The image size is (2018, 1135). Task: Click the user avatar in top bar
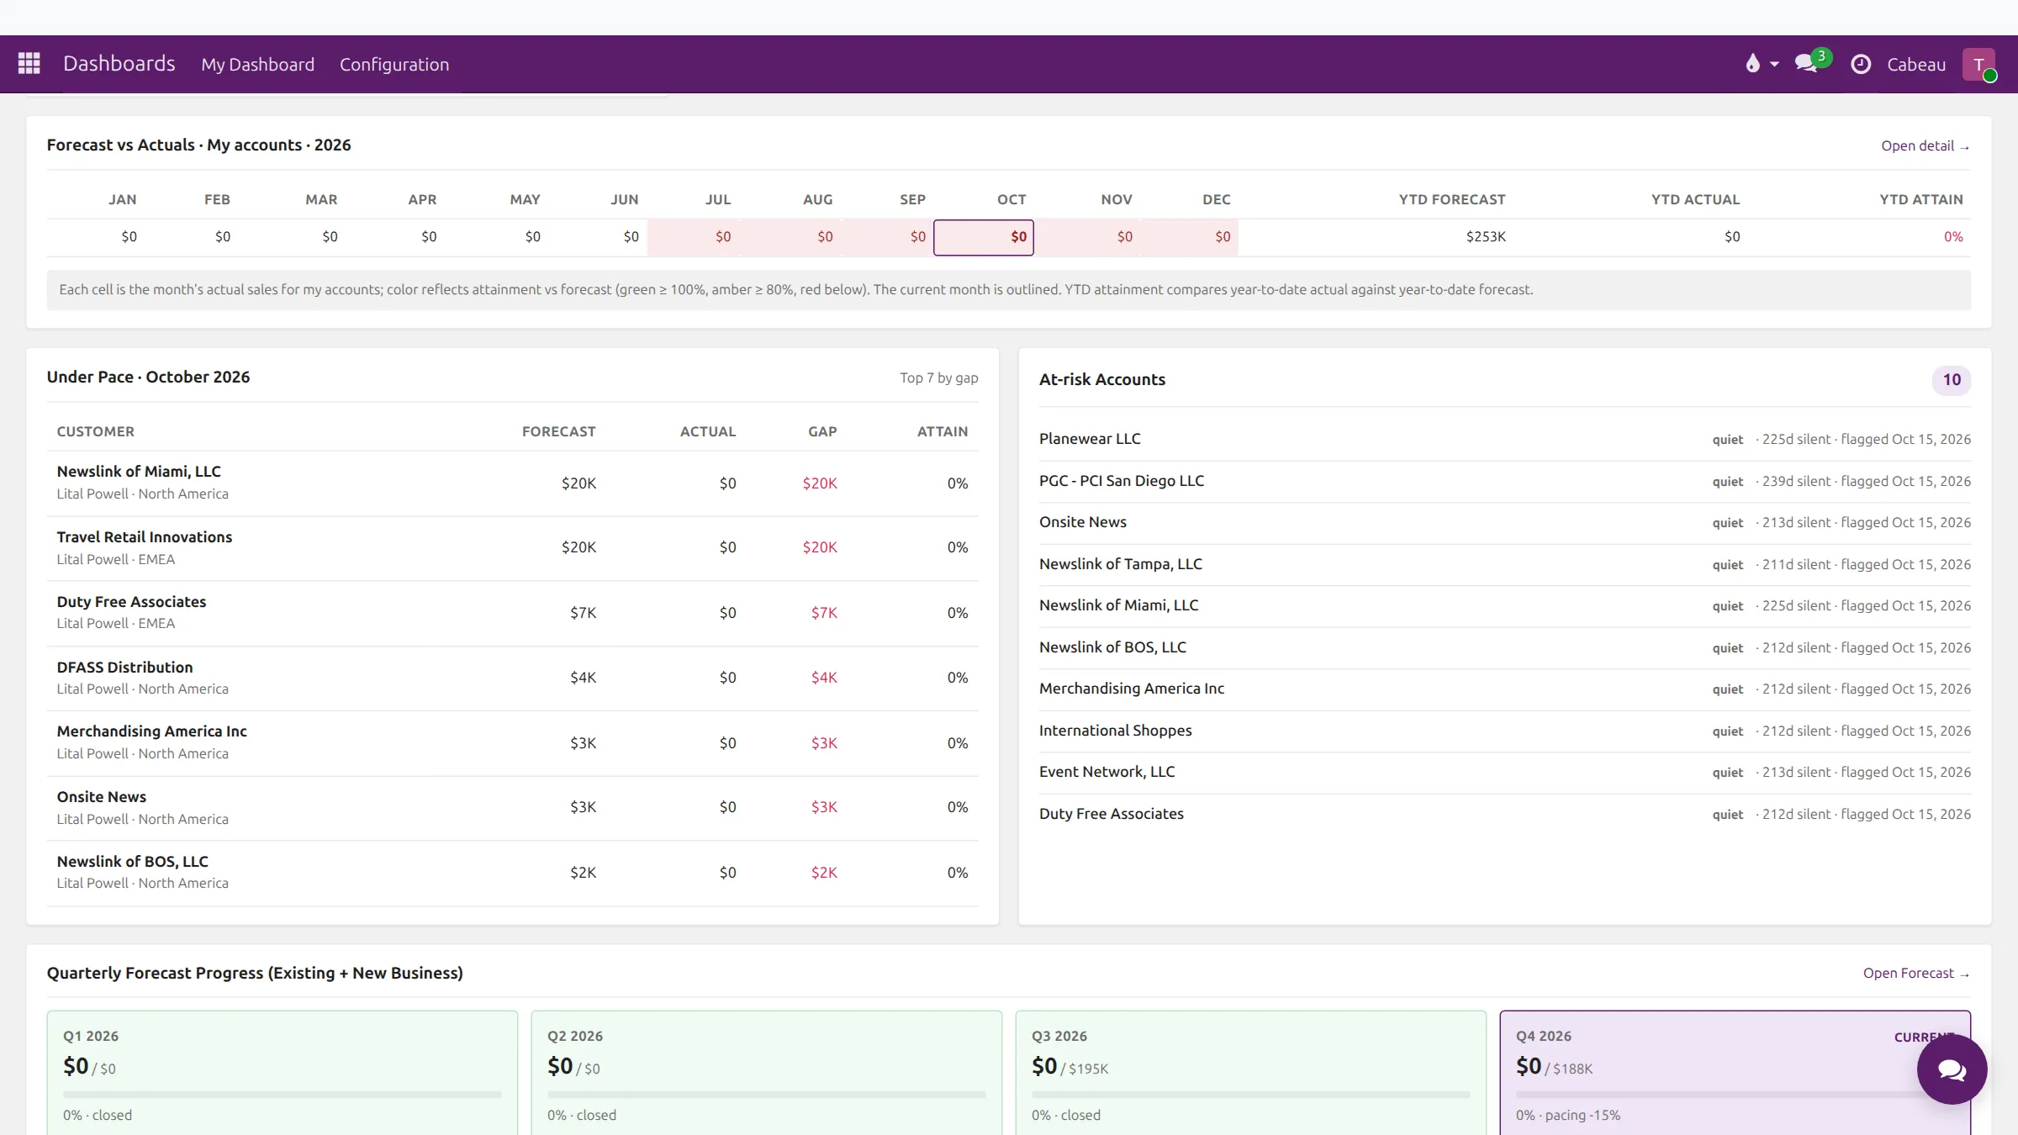[x=1978, y=64]
